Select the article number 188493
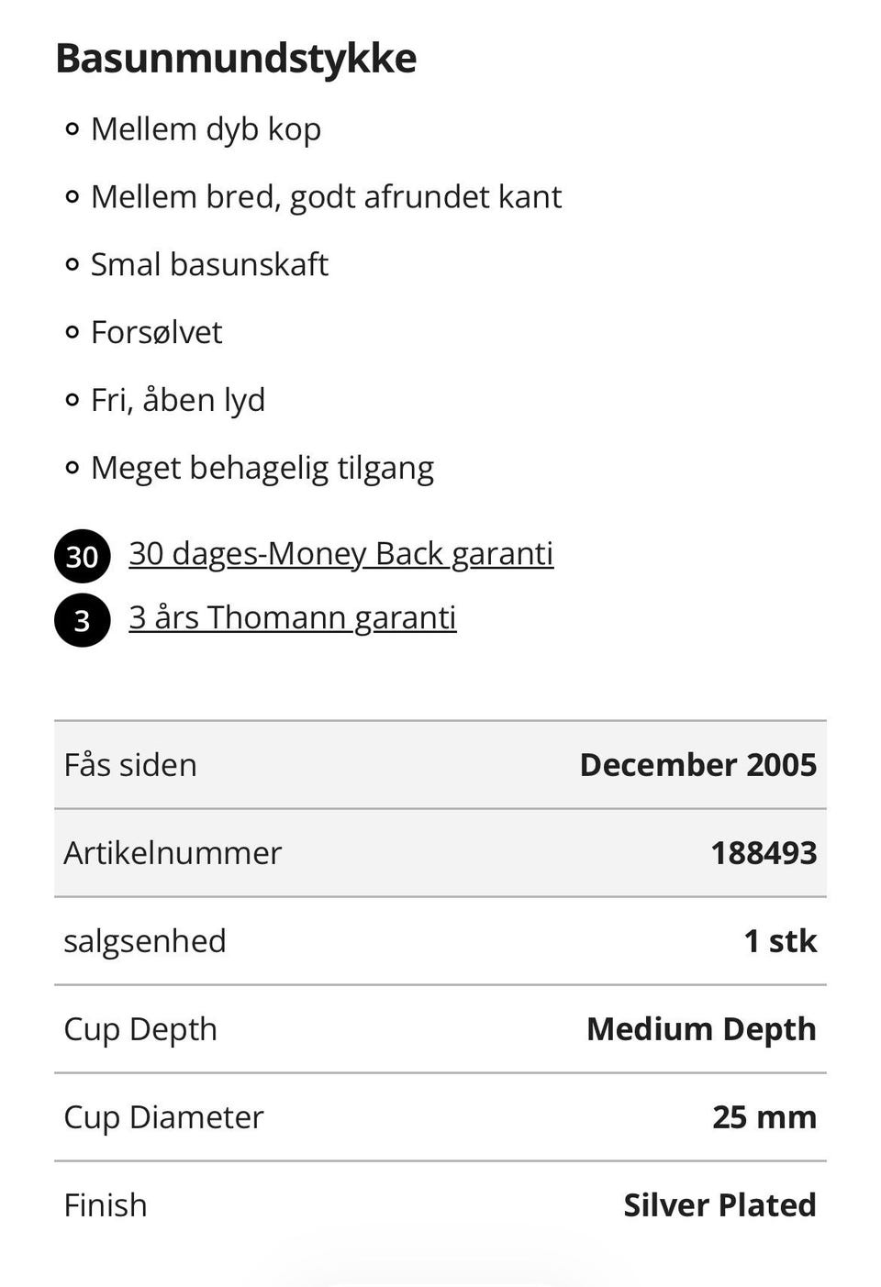 coord(763,853)
